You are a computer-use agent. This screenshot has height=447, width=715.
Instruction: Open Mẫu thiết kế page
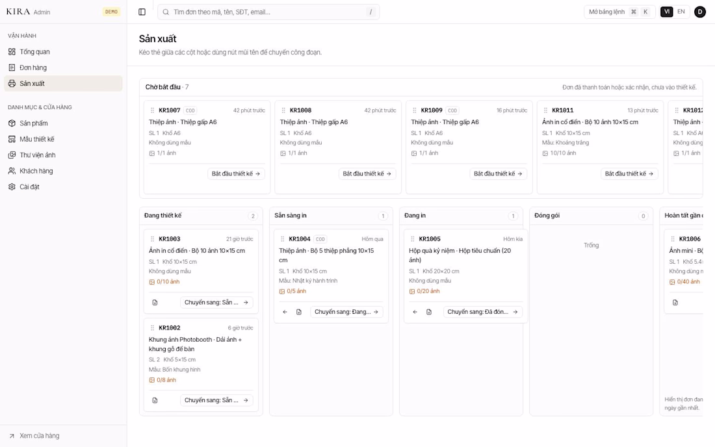[64, 139]
